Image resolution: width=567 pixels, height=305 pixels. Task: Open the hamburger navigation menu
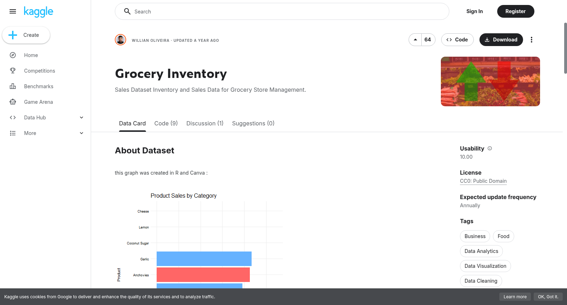tap(13, 11)
